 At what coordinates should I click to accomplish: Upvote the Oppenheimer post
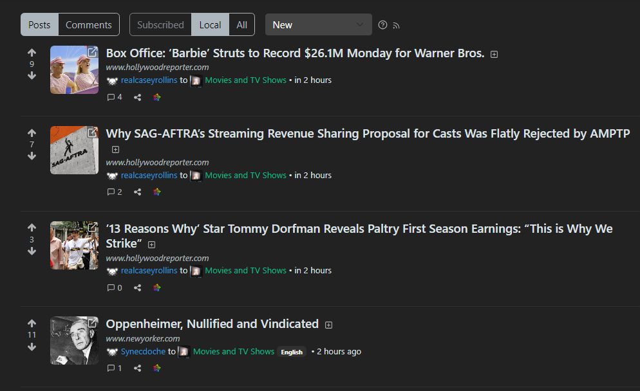(x=32, y=323)
